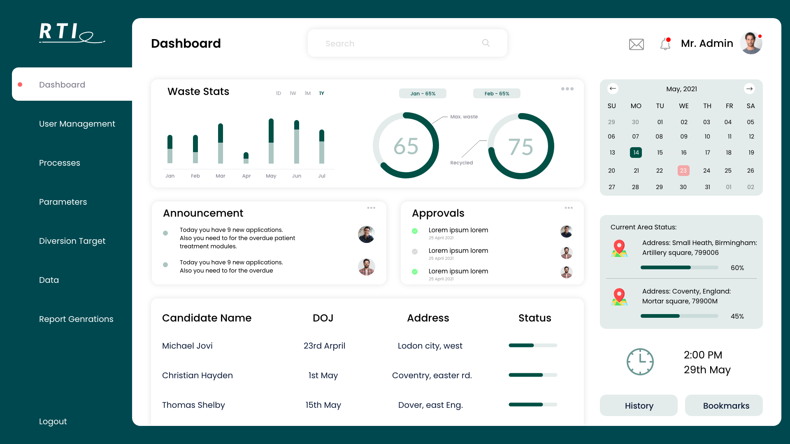
Task: Go to next month in calendar
Action: point(749,88)
